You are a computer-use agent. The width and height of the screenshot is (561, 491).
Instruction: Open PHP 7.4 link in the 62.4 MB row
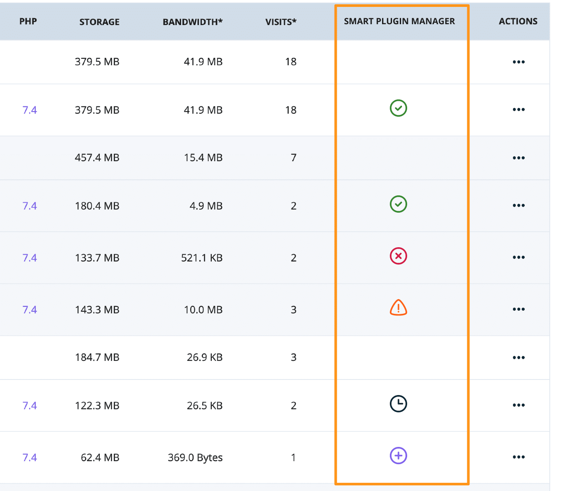29,457
